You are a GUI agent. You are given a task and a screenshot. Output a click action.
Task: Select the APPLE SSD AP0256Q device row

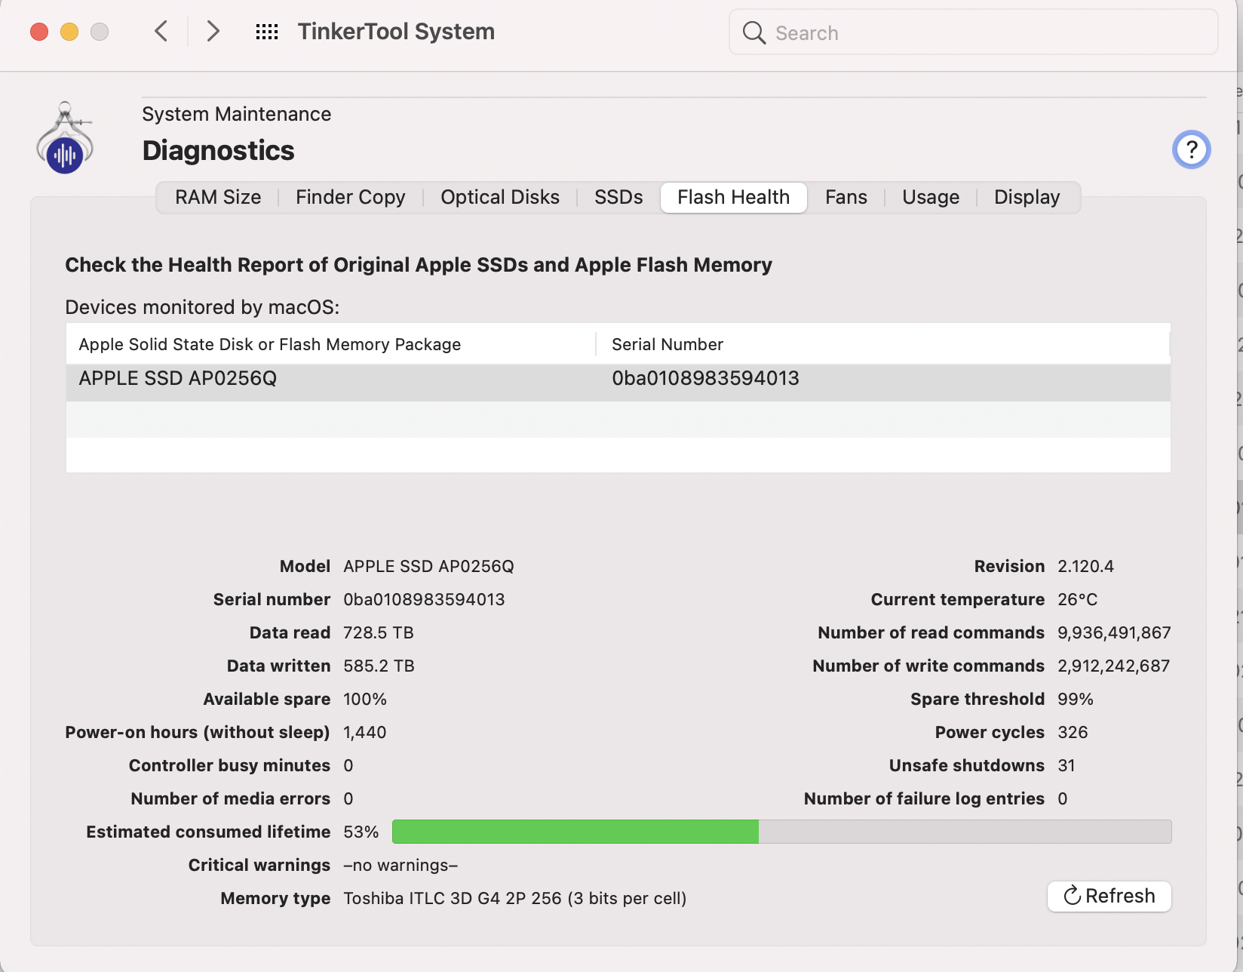click(x=618, y=383)
